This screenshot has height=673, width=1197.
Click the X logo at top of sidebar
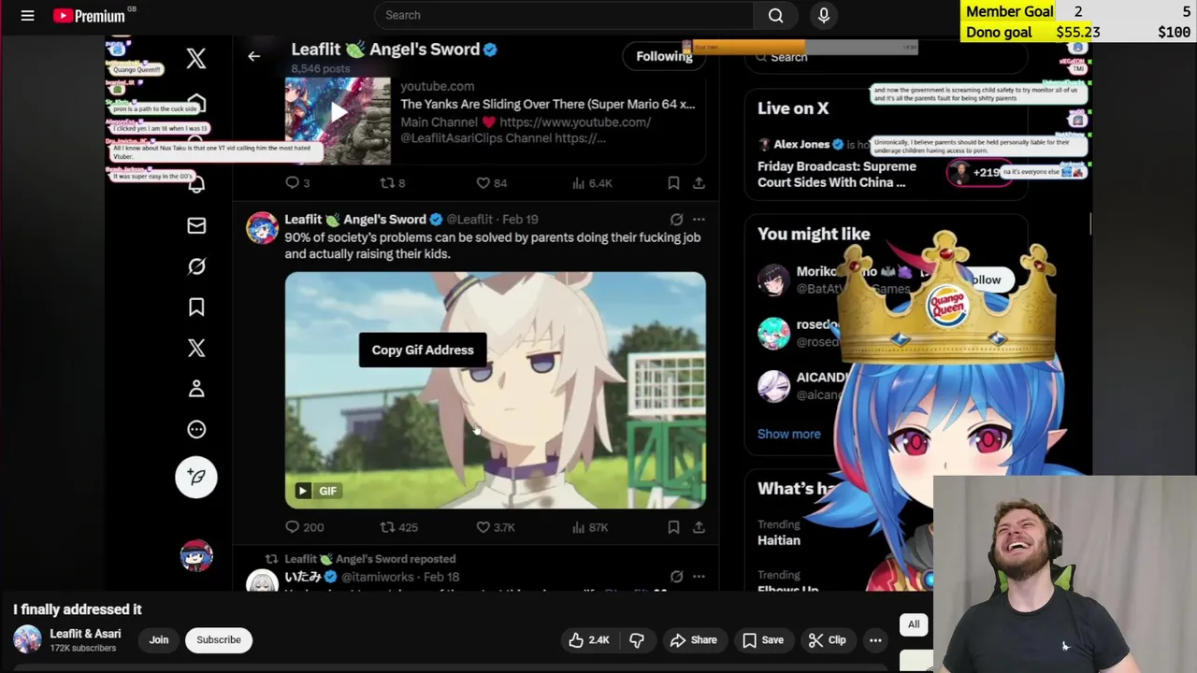tap(196, 59)
